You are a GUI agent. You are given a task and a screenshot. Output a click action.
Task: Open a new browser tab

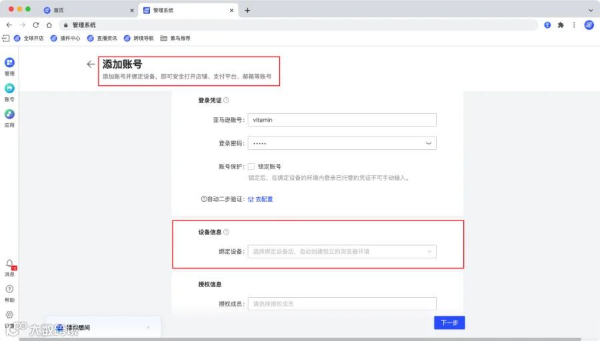coord(247,10)
